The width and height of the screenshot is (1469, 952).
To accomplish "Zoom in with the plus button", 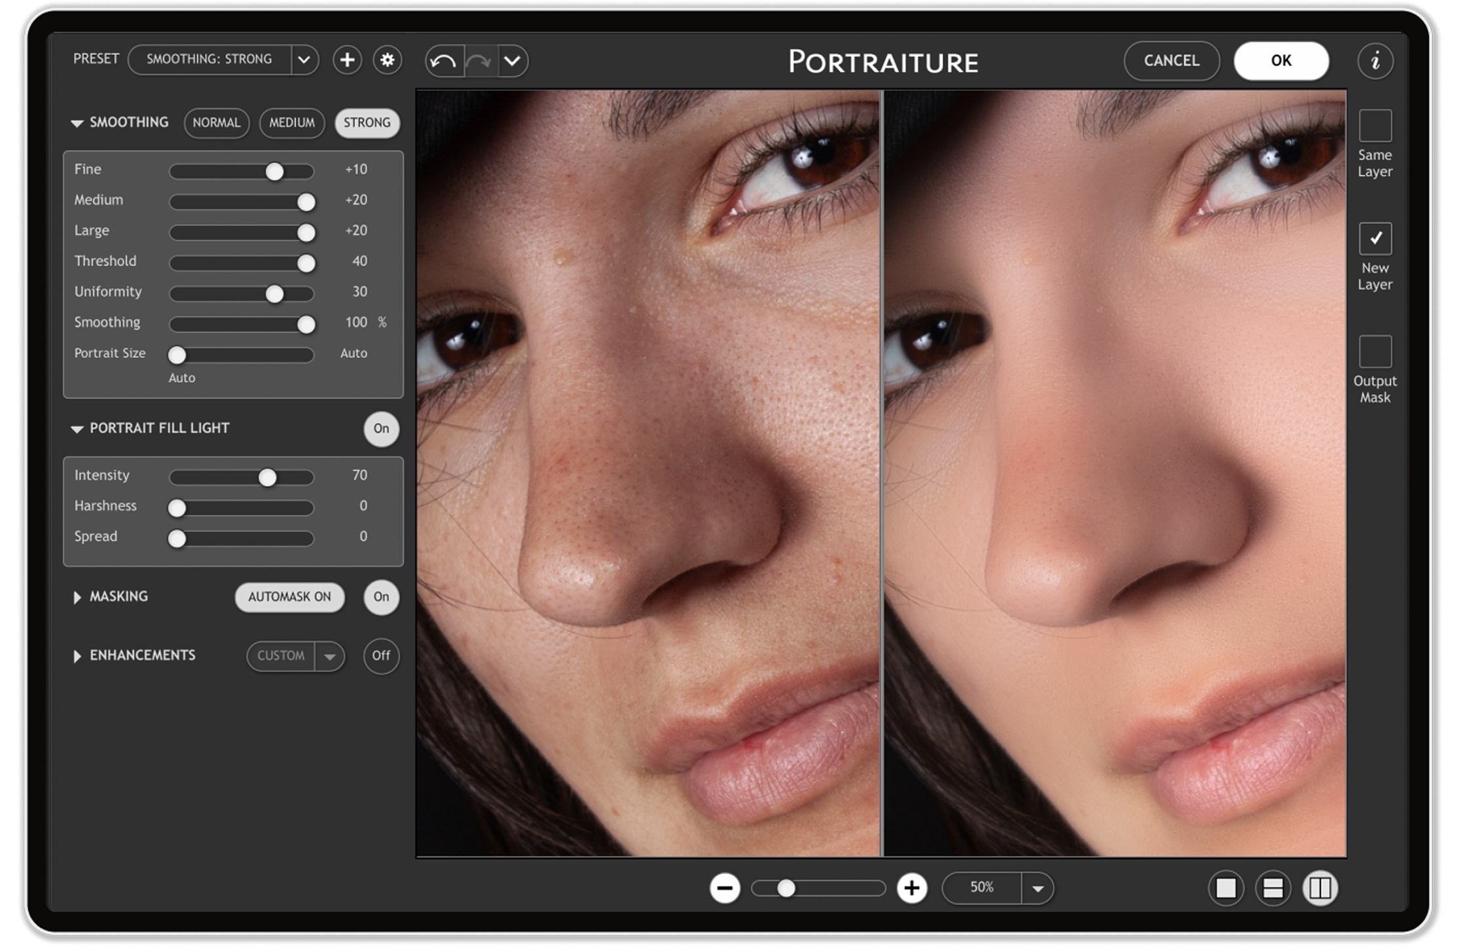I will pyautogui.click(x=912, y=888).
